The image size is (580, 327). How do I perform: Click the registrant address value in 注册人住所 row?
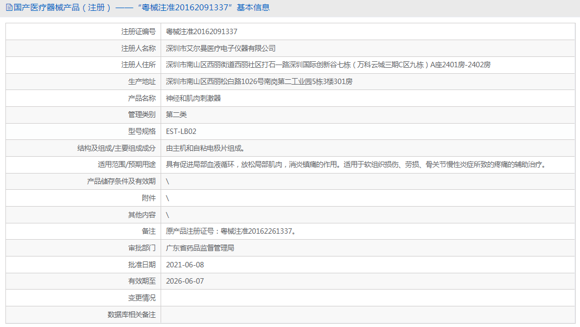[328, 65]
